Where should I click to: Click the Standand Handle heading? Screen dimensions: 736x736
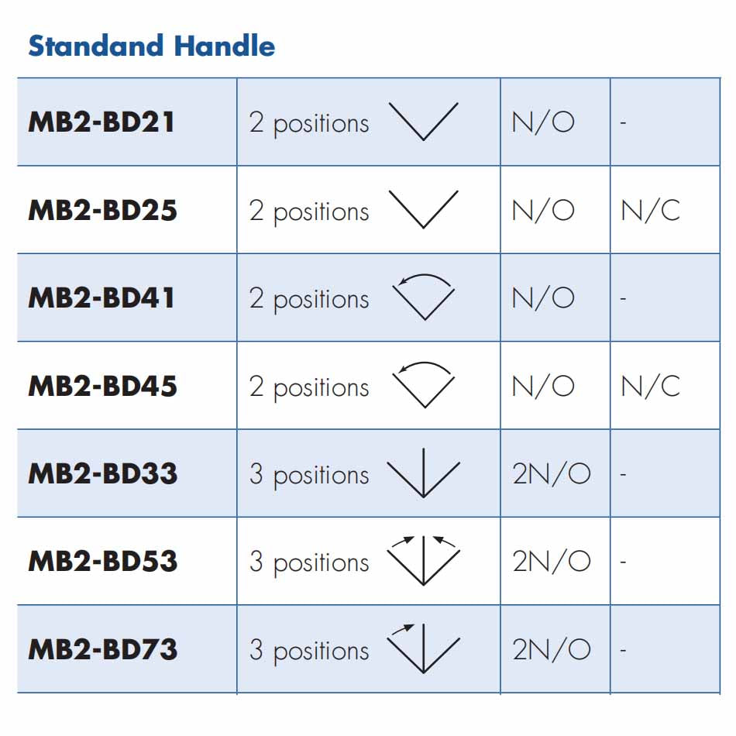click(151, 46)
